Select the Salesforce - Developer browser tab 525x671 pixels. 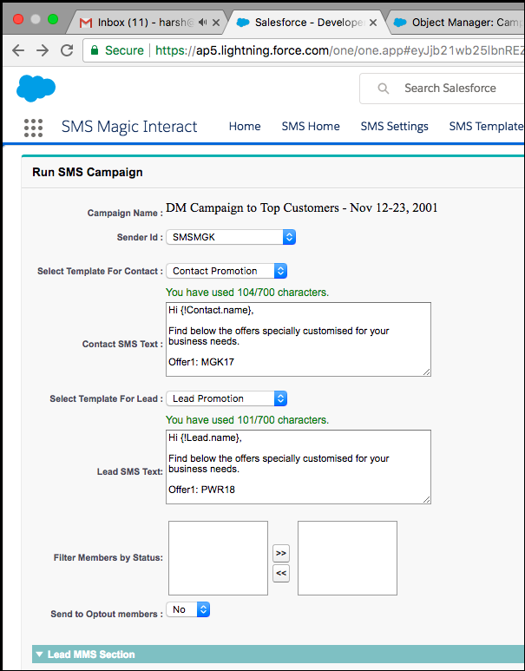tap(309, 23)
